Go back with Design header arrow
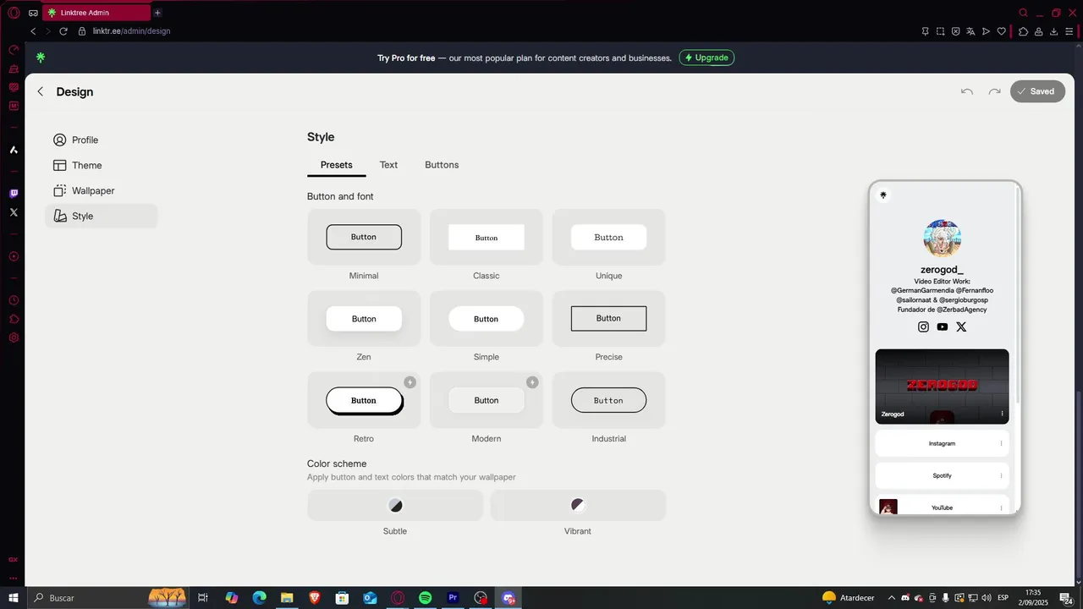The width and height of the screenshot is (1083, 609). coord(40,91)
